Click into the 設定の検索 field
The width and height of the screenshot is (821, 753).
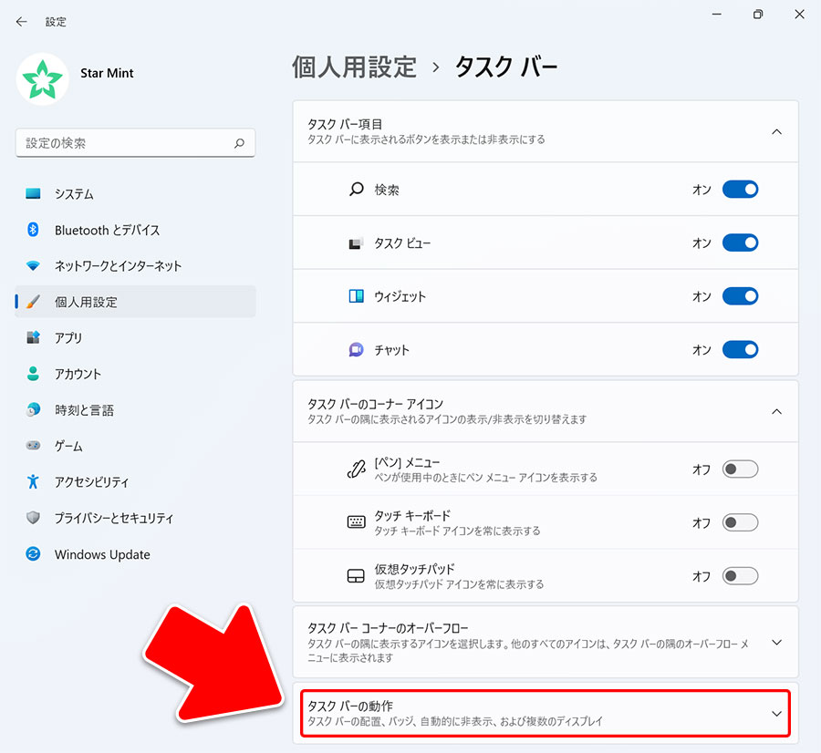135,143
